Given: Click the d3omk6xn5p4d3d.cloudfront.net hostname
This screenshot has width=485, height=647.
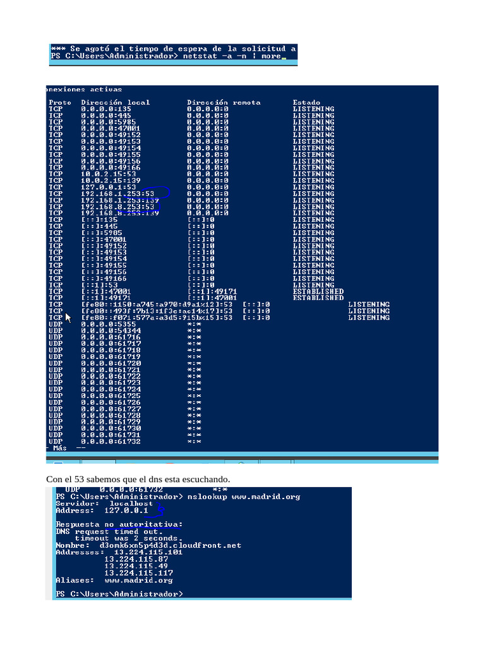Looking at the screenshot, I should 170,545.
